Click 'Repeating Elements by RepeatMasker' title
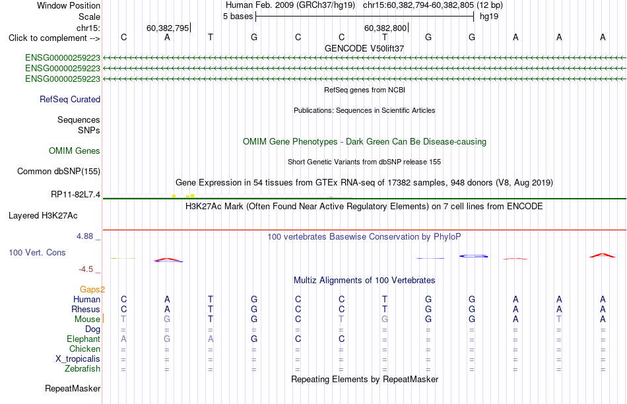 pos(365,379)
